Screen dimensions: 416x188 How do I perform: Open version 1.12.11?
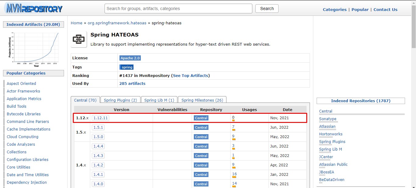click(x=101, y=118)
